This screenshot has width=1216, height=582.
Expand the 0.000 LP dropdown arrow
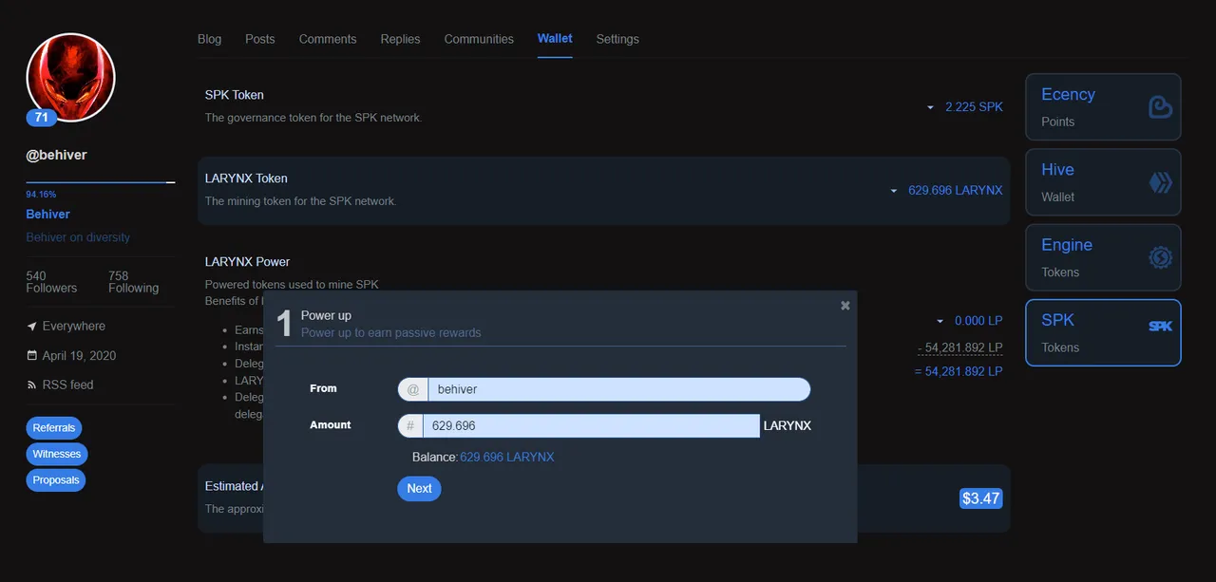coord(940,322)
